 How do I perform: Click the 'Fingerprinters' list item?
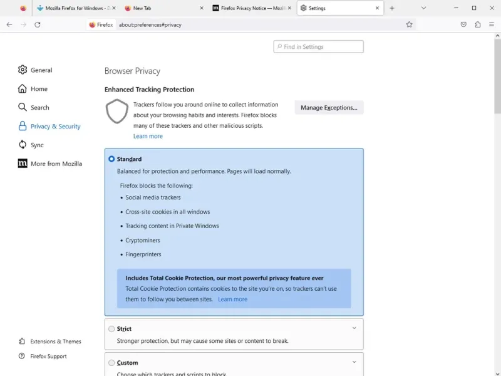[x=143, y=254]
